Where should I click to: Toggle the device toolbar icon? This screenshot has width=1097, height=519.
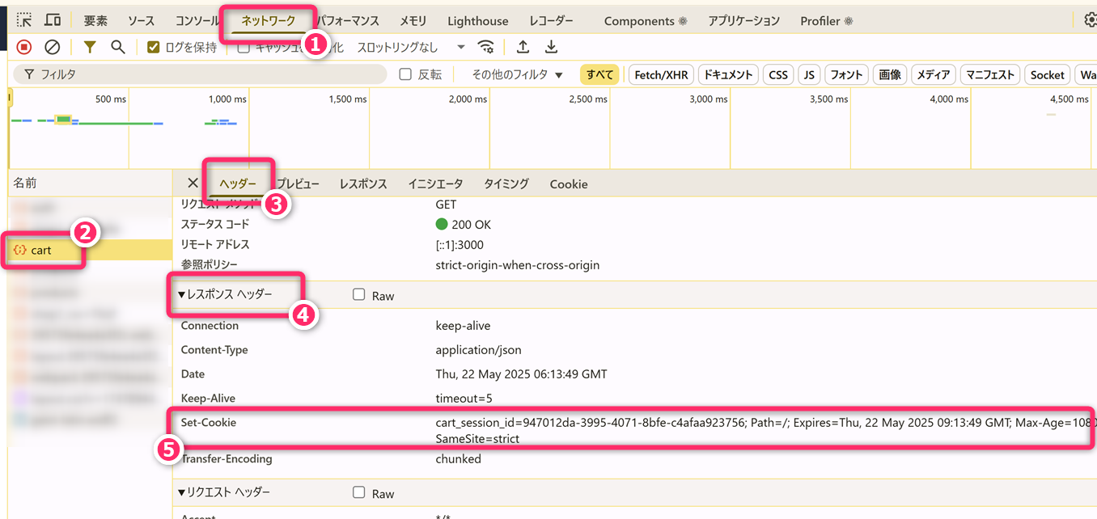pyautogui.click(x=53, y=20)
